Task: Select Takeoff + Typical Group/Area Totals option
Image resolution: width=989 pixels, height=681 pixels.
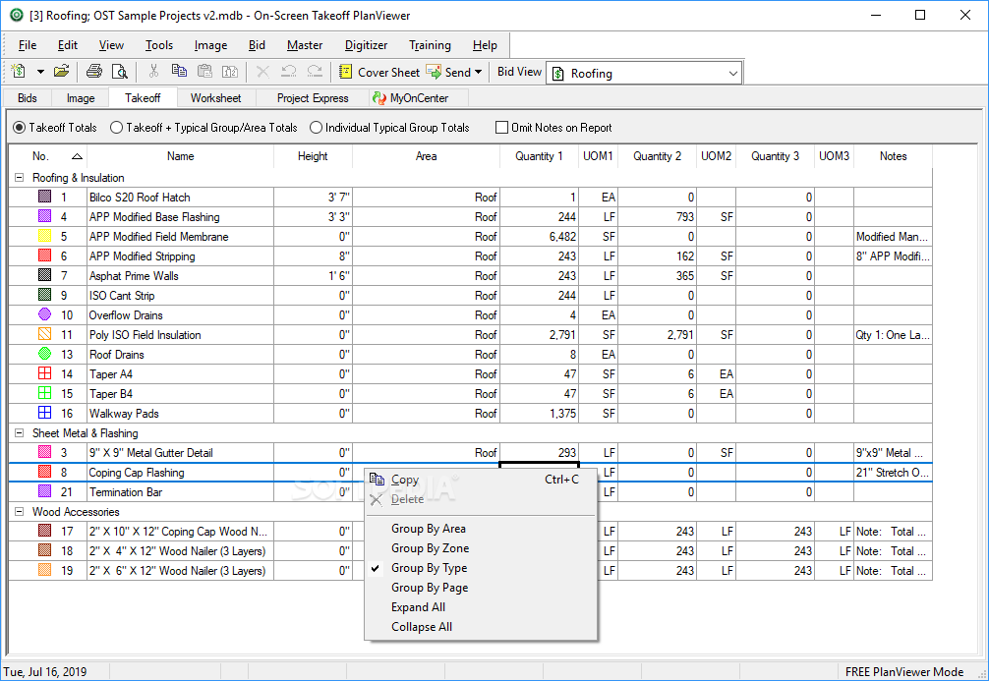Action: click(116, 128)
